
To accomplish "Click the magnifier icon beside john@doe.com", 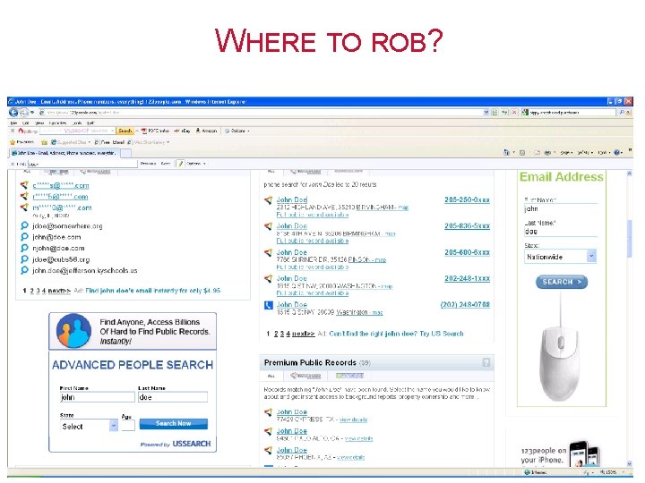I will pos(24,236).
